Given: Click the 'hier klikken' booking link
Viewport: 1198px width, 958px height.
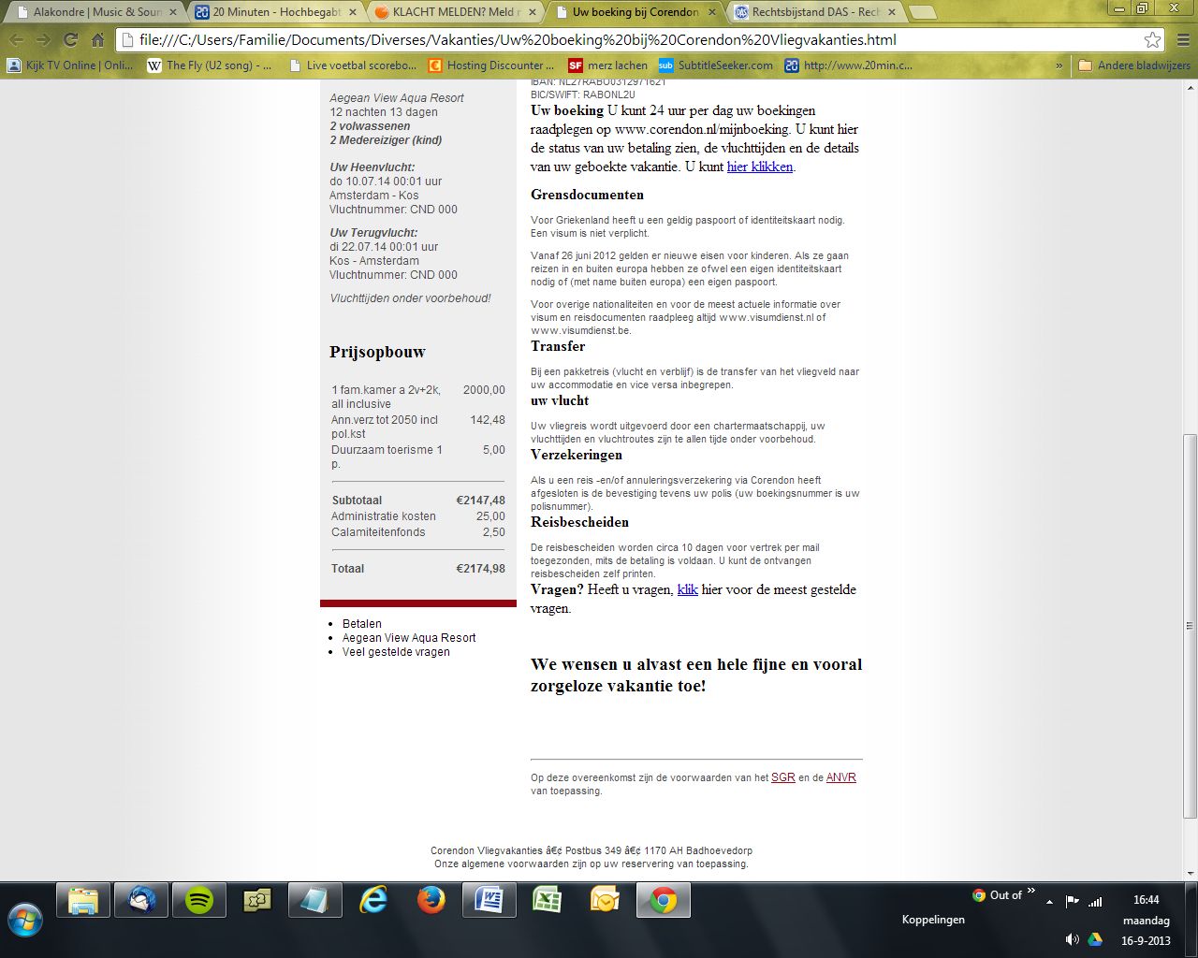Looking at the screenshot, I should 760,167.
